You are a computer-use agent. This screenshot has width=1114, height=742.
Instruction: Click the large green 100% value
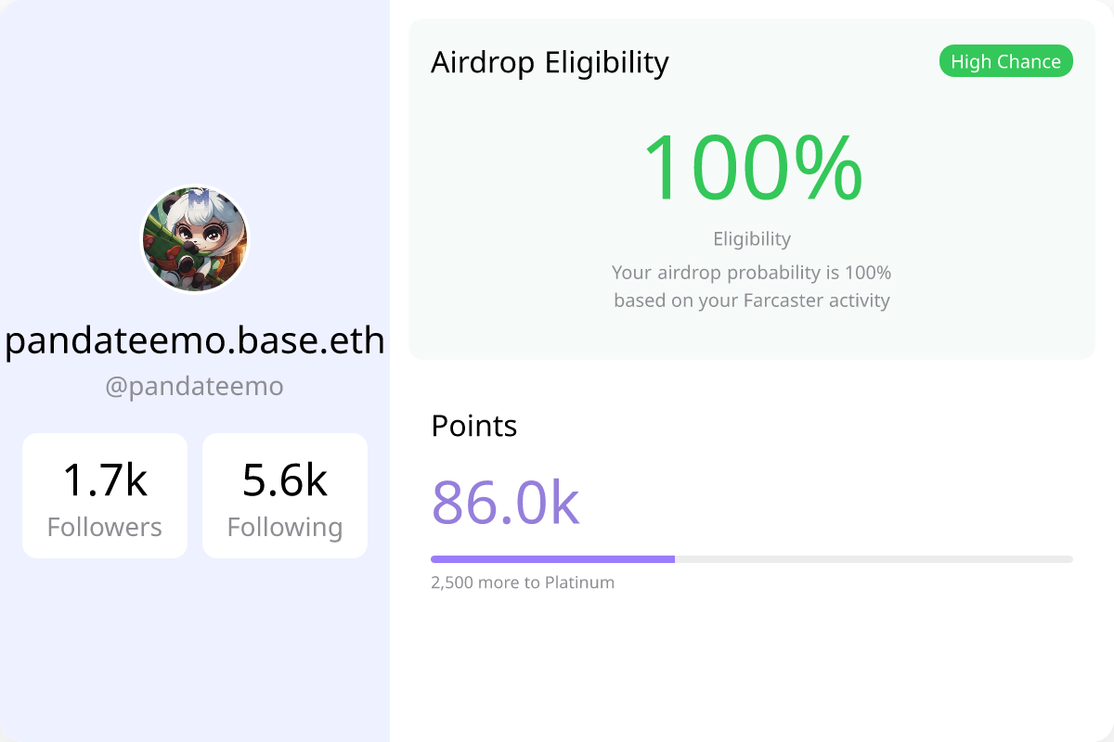click(x=752, y=168)
